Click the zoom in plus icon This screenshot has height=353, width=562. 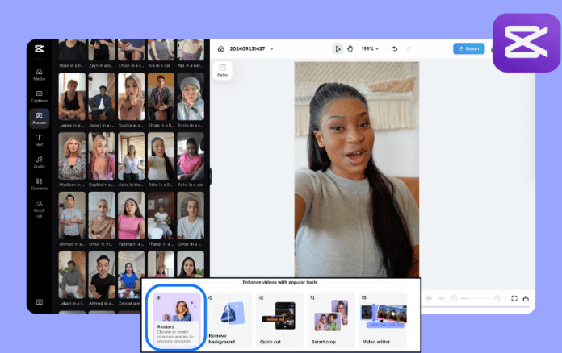tap(497, 298)
